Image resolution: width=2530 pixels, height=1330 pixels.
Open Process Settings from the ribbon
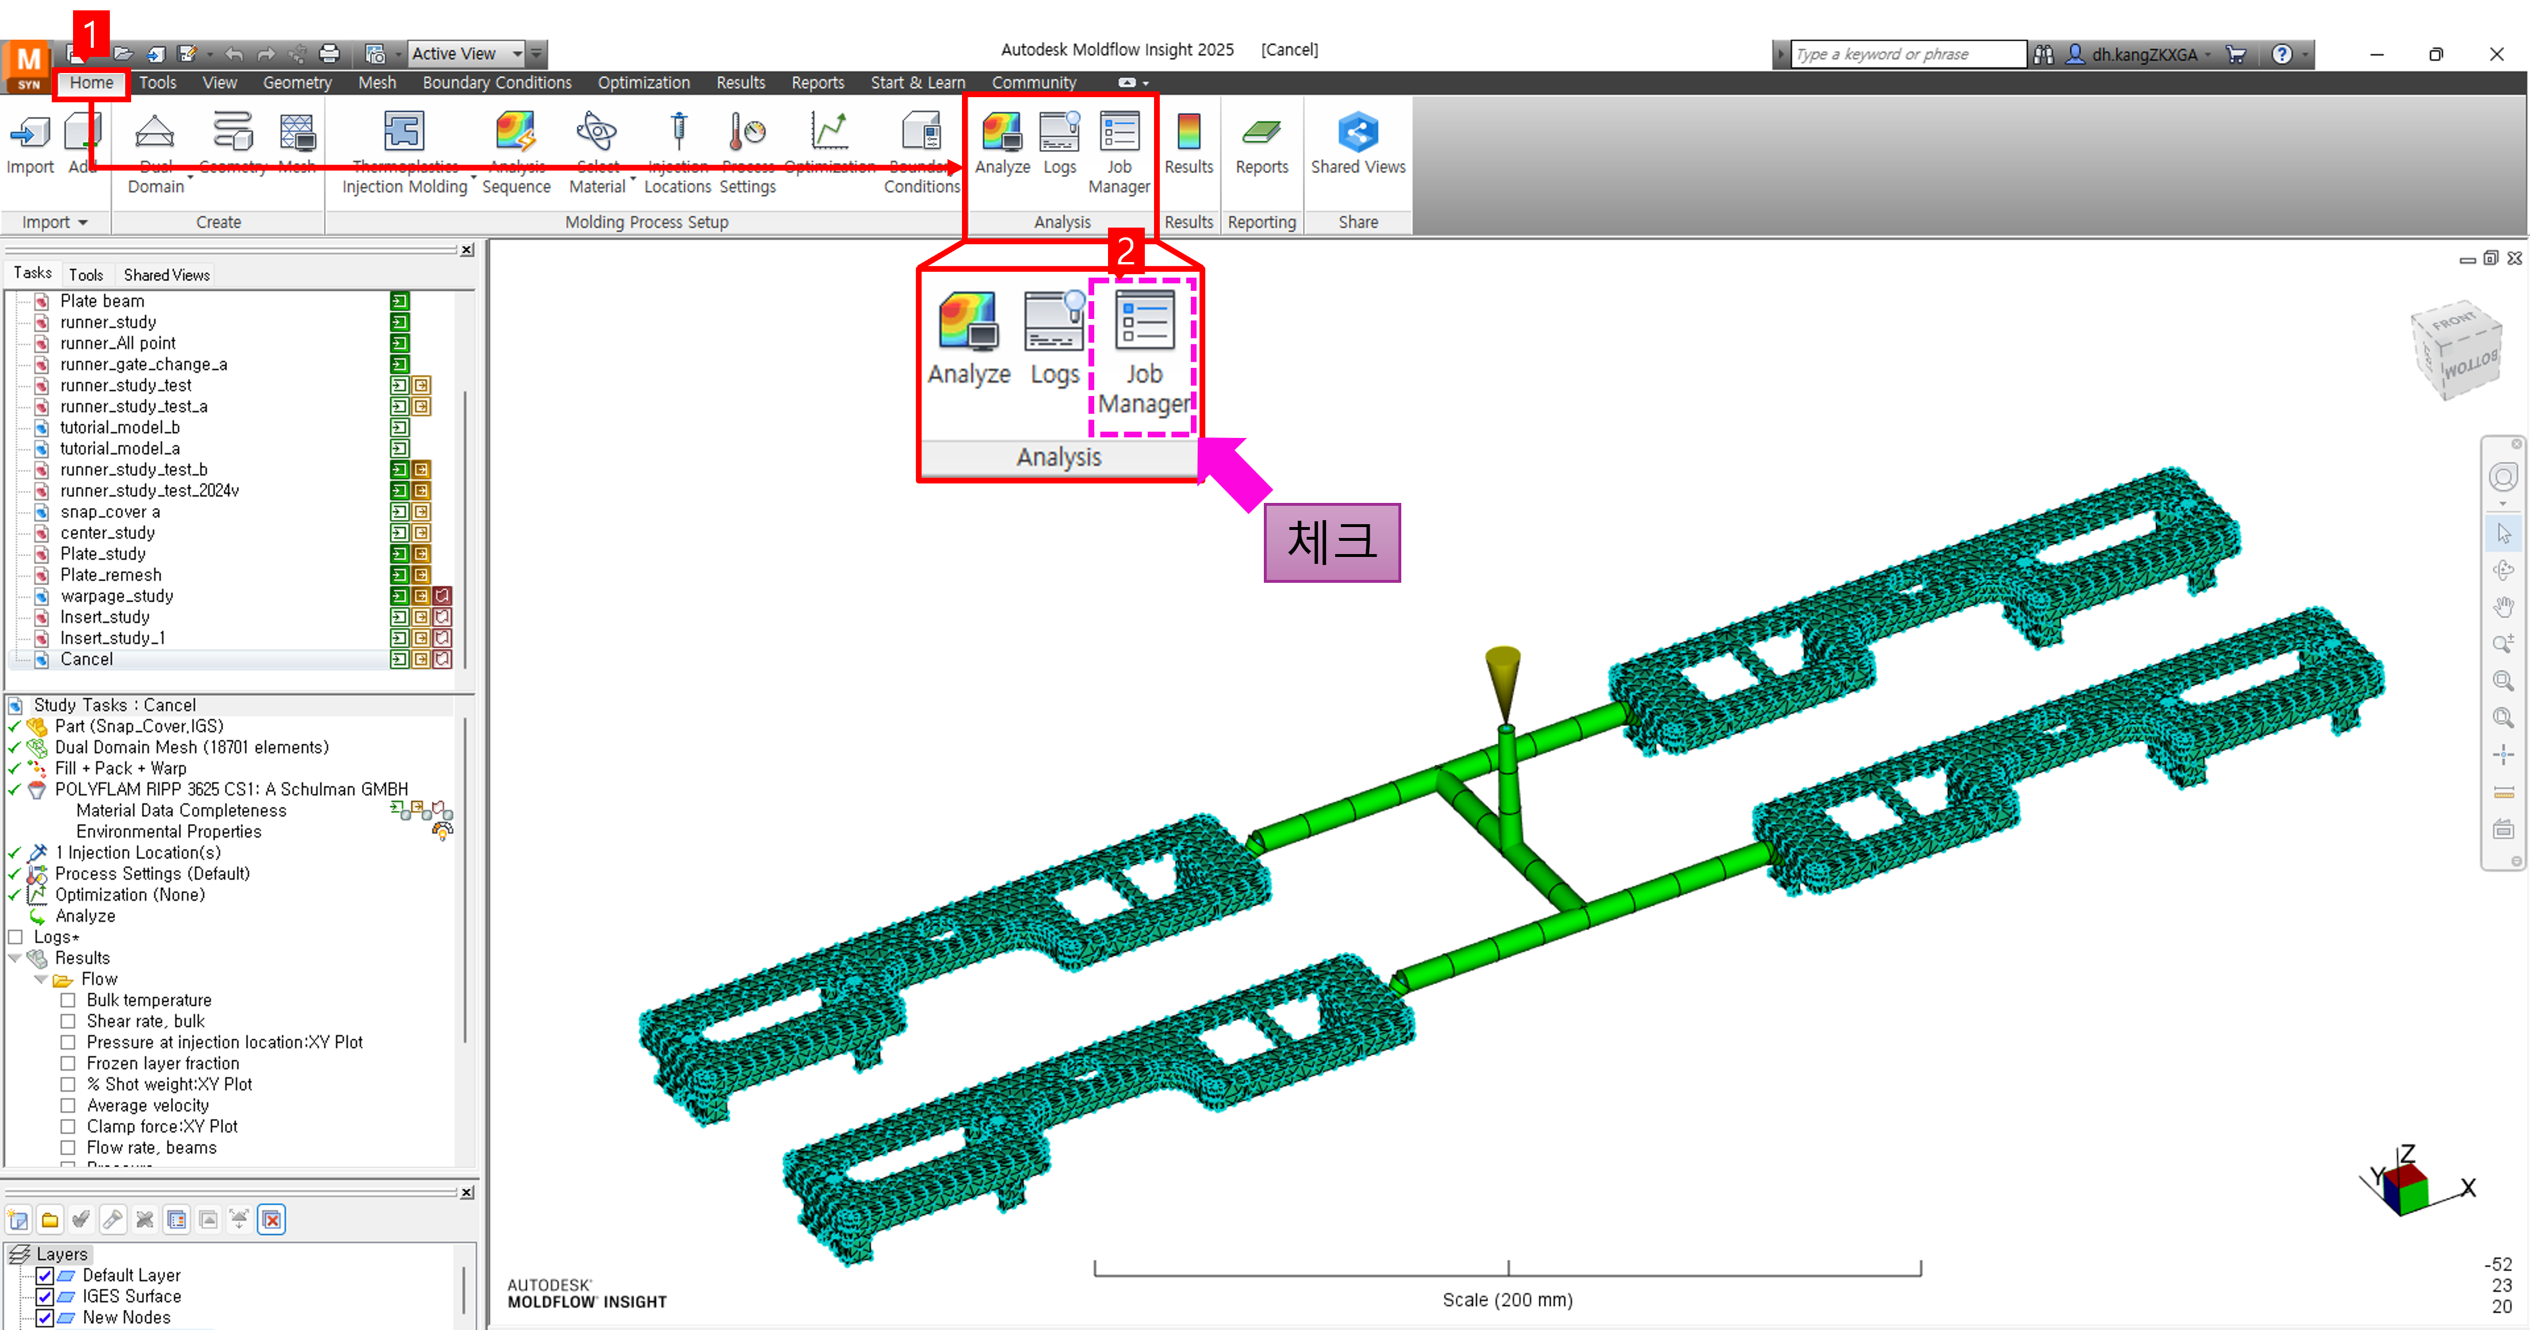click(x=747, y=133)
